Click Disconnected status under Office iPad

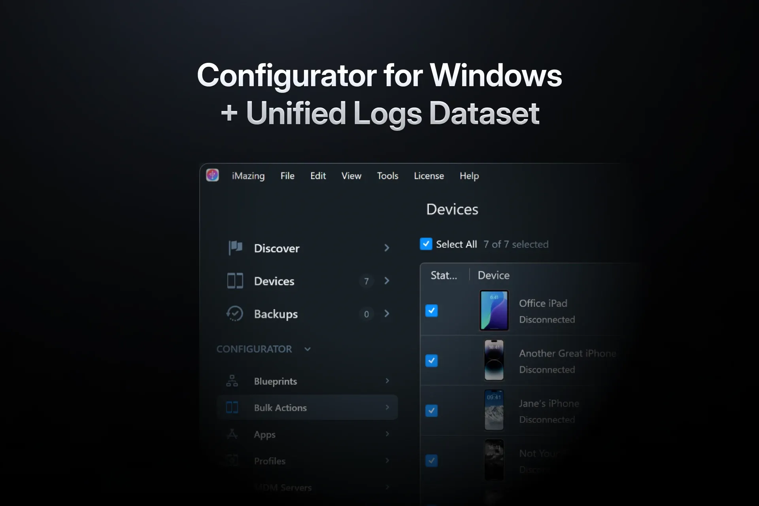coord(547,319)
